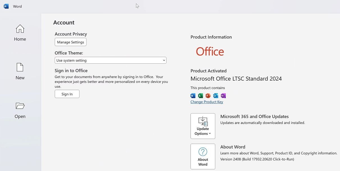The width and height of the screenshot is (340, 171).
Task: Click the Outlook product icon
Action: click(216, 96)
